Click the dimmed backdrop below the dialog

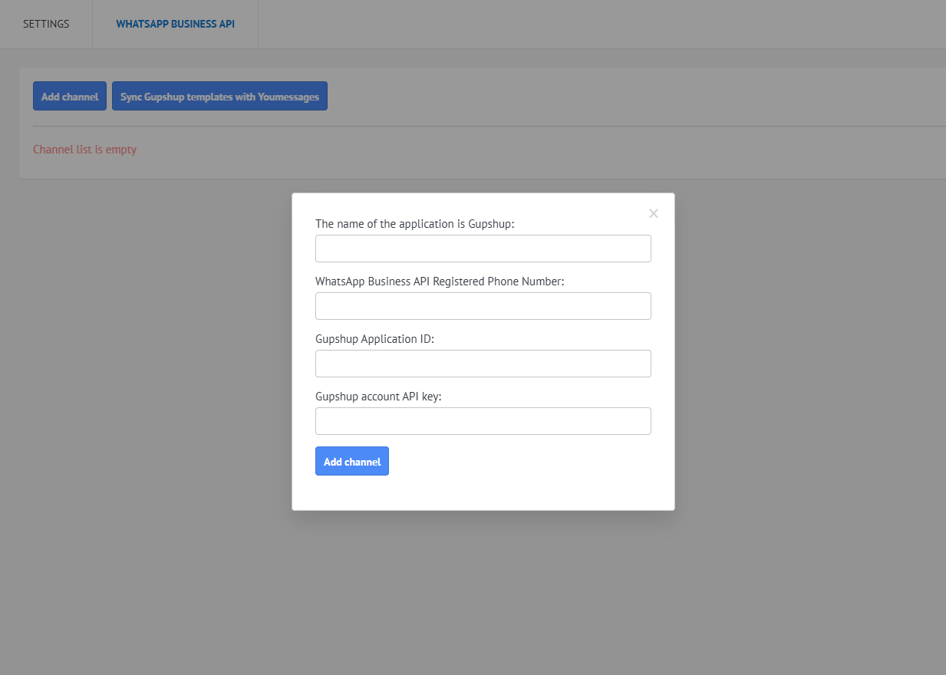pos(483,591)
